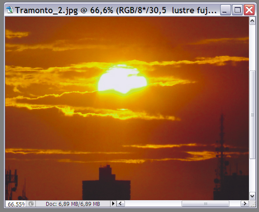Click the tall antenna tower silhouette
The width and height of the screenshot is (259, 212).
[222, 149]
